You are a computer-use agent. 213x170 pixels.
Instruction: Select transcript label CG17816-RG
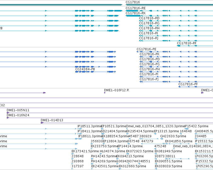click(x=149, y=23)
